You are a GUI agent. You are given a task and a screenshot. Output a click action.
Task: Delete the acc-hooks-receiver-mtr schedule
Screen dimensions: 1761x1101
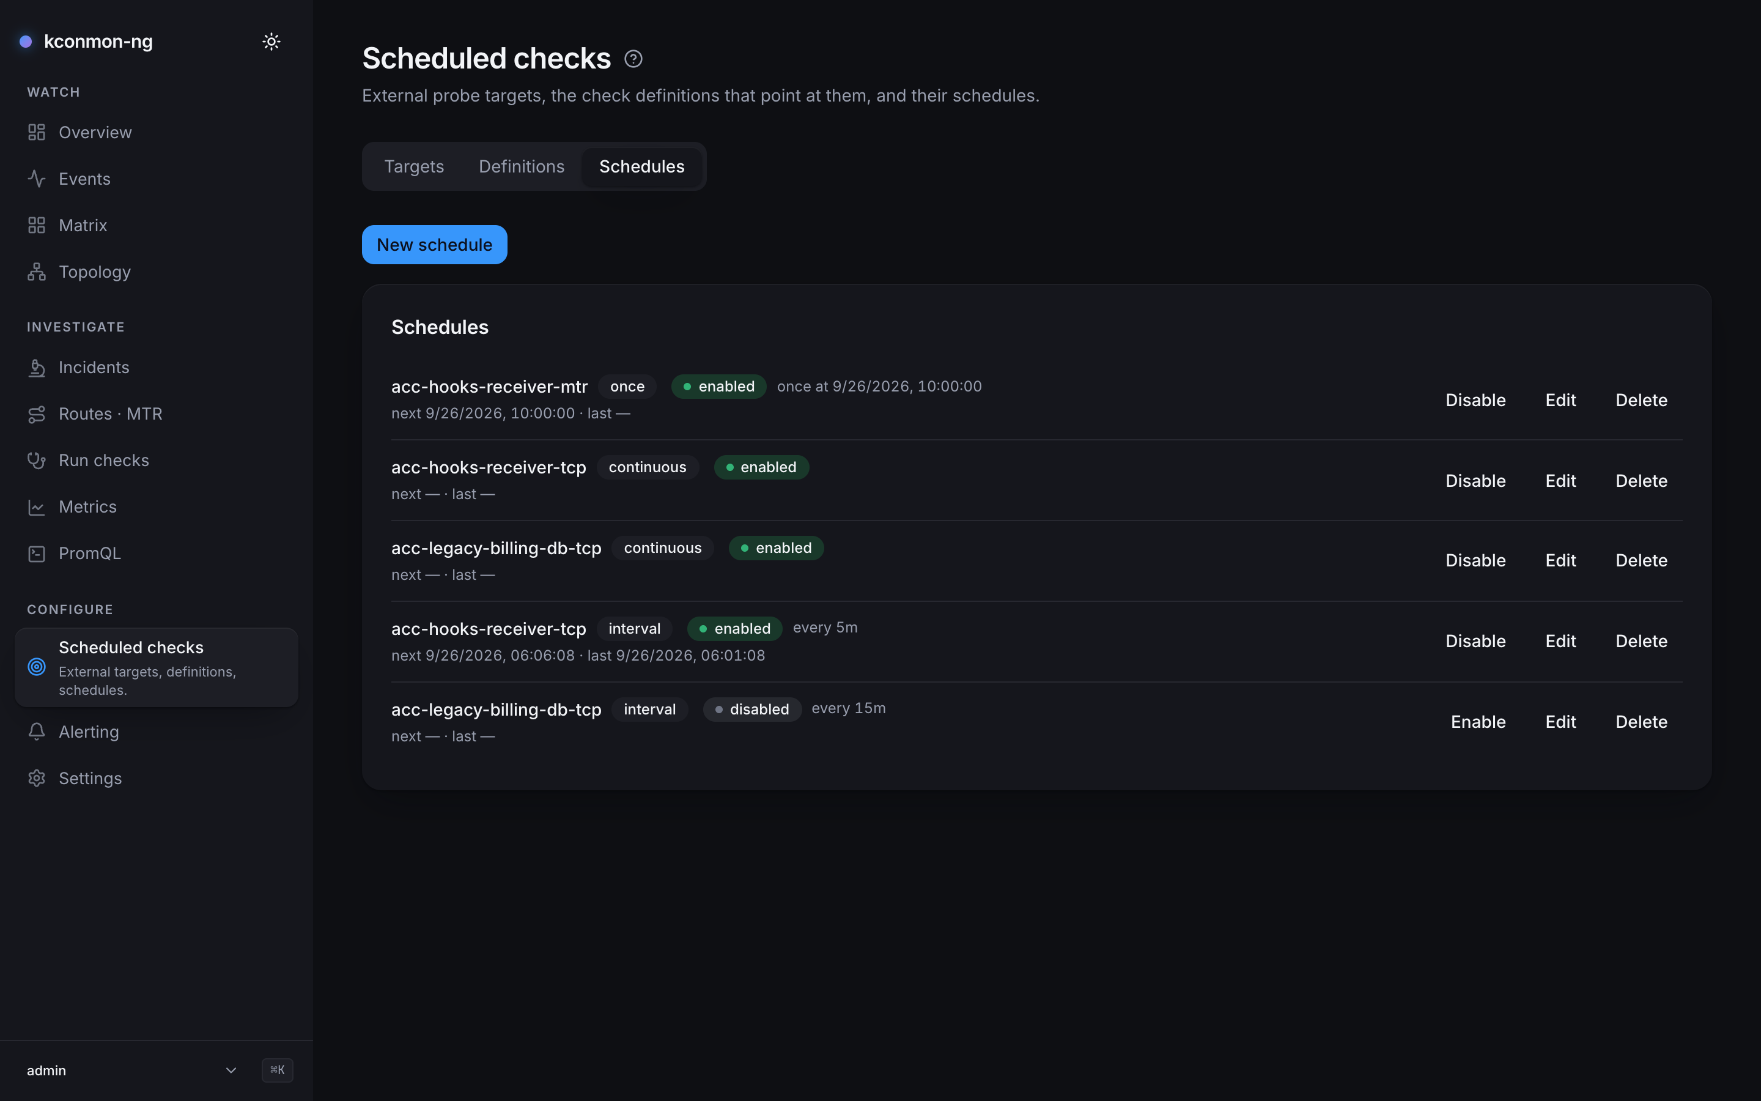pos(1641,400)
